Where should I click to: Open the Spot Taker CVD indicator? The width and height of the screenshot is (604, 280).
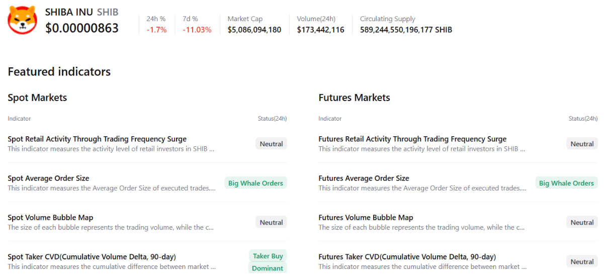92,257
